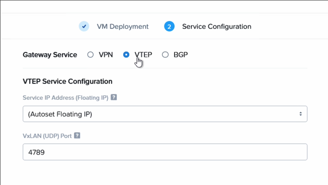The width and height of the screenshot is (328, 185).
Task: Click the VM Deployment completed checkmark icon
Action: (84, 26)
